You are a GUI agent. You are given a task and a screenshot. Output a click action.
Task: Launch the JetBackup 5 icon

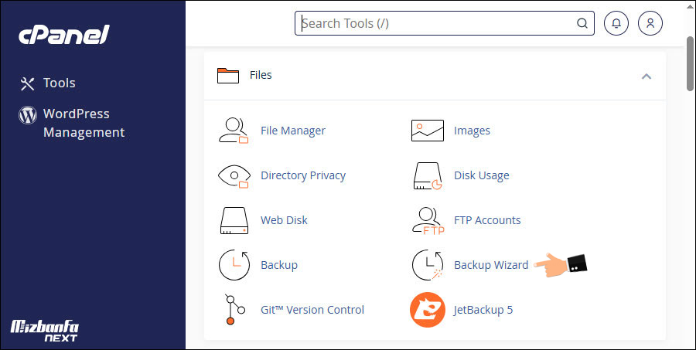click(x=427, y=310)
